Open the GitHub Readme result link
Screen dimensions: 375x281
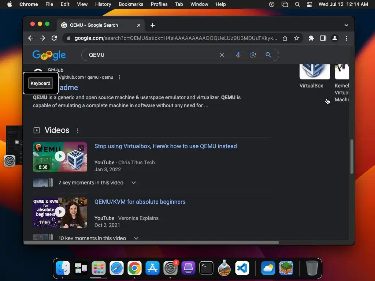click(68, 88)
